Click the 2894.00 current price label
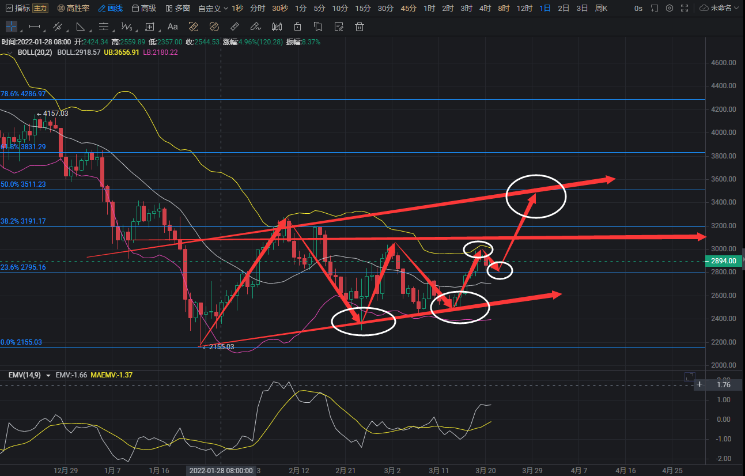The width and height of the screenshot is (745, 476). click(x=724, y=261)
